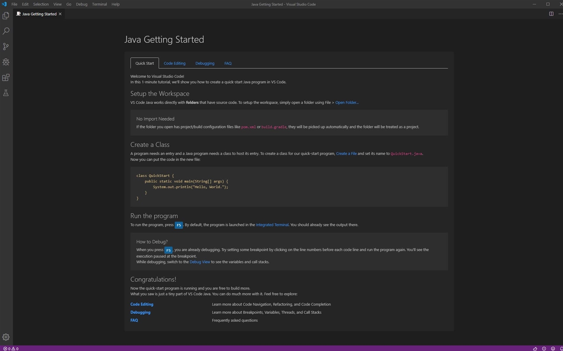
Task: Open the Selection menu
Action: click(x=41, y=4)
